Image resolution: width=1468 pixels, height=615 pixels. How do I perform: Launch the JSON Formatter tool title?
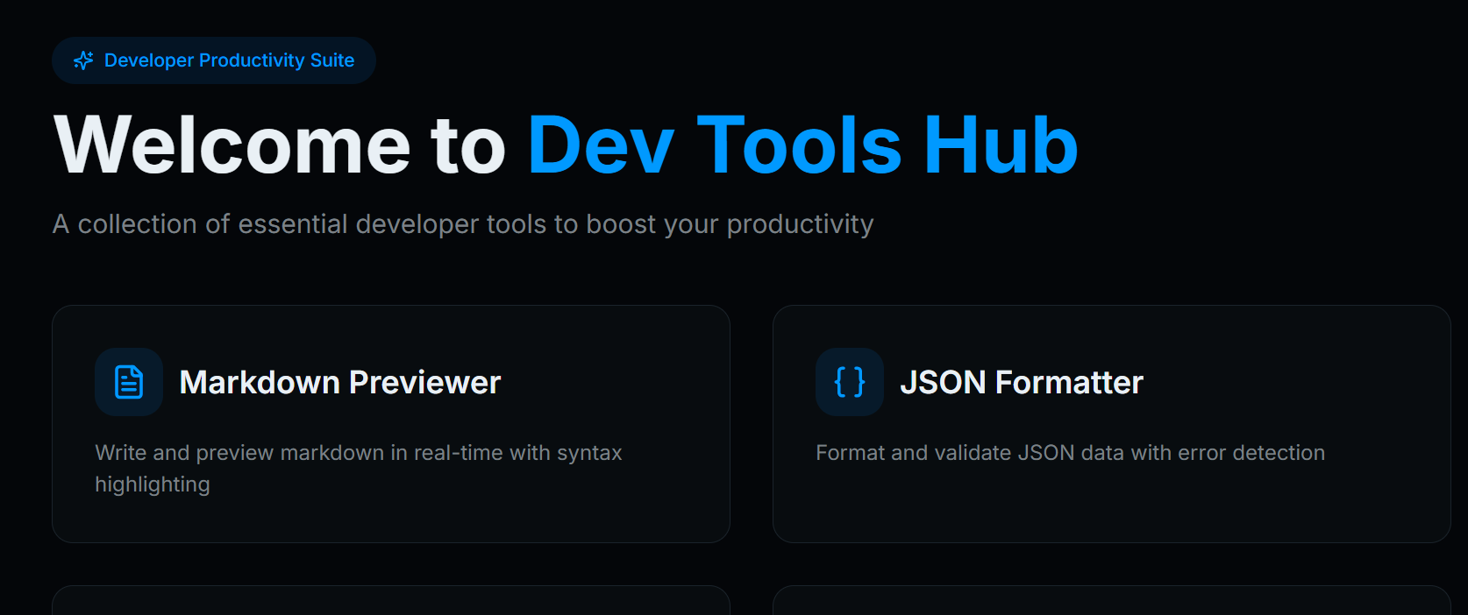[1021, 383]
